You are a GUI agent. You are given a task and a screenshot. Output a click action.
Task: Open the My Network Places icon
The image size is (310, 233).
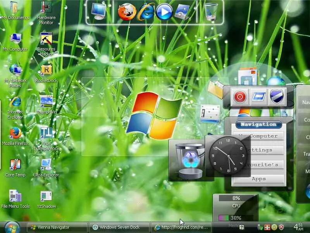(x=15, y=76)
